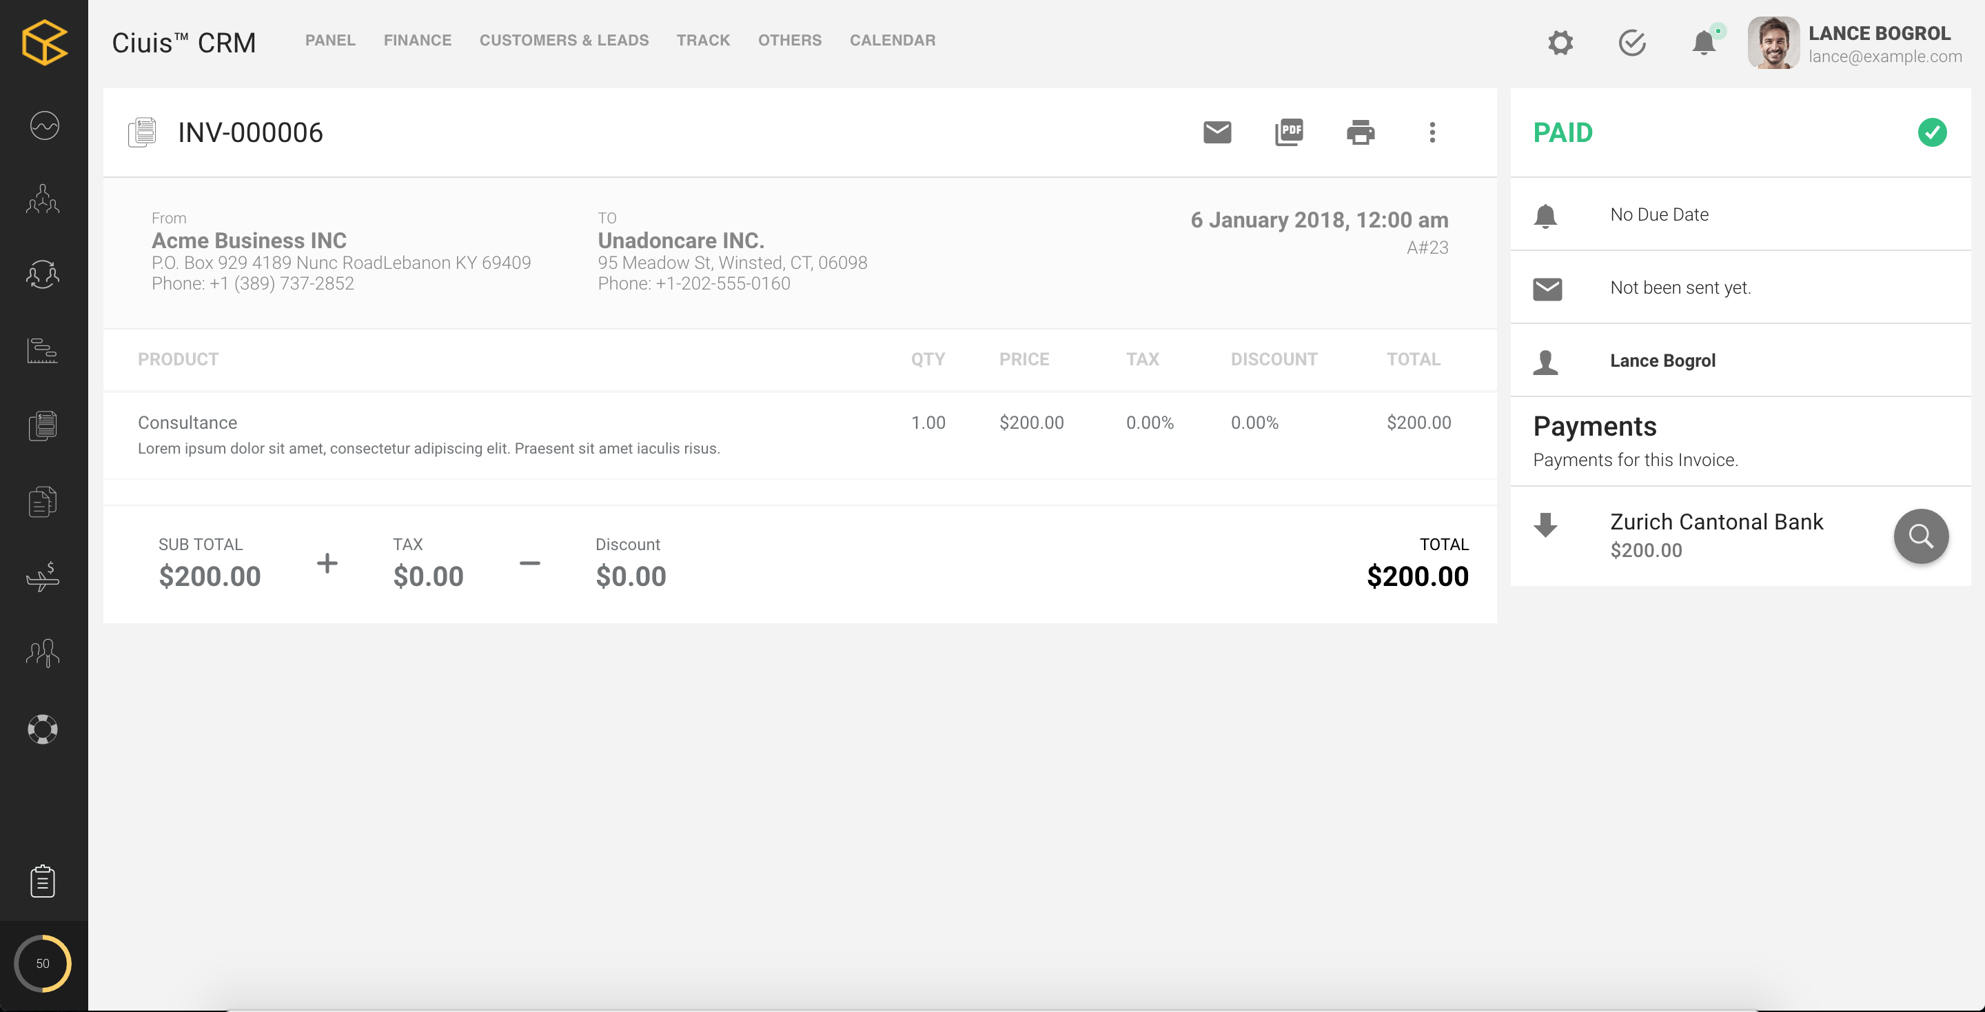Open the tasks checkmark circle icon
Screen dimensions: 1985x1012
[x=1632, y=42]
